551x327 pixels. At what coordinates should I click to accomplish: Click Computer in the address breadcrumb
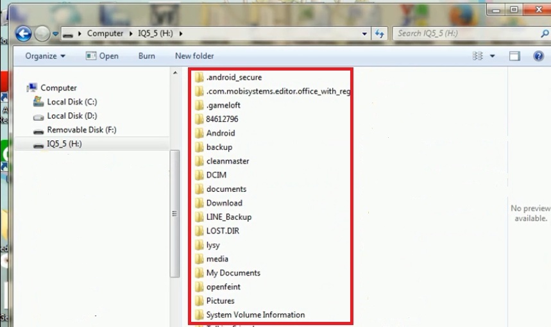105,33
